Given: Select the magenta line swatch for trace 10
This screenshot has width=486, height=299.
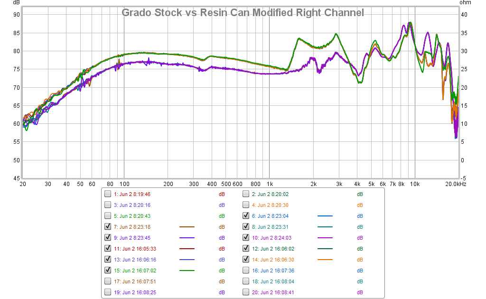Looking at the screenshot, I should [x=325, y=238].
